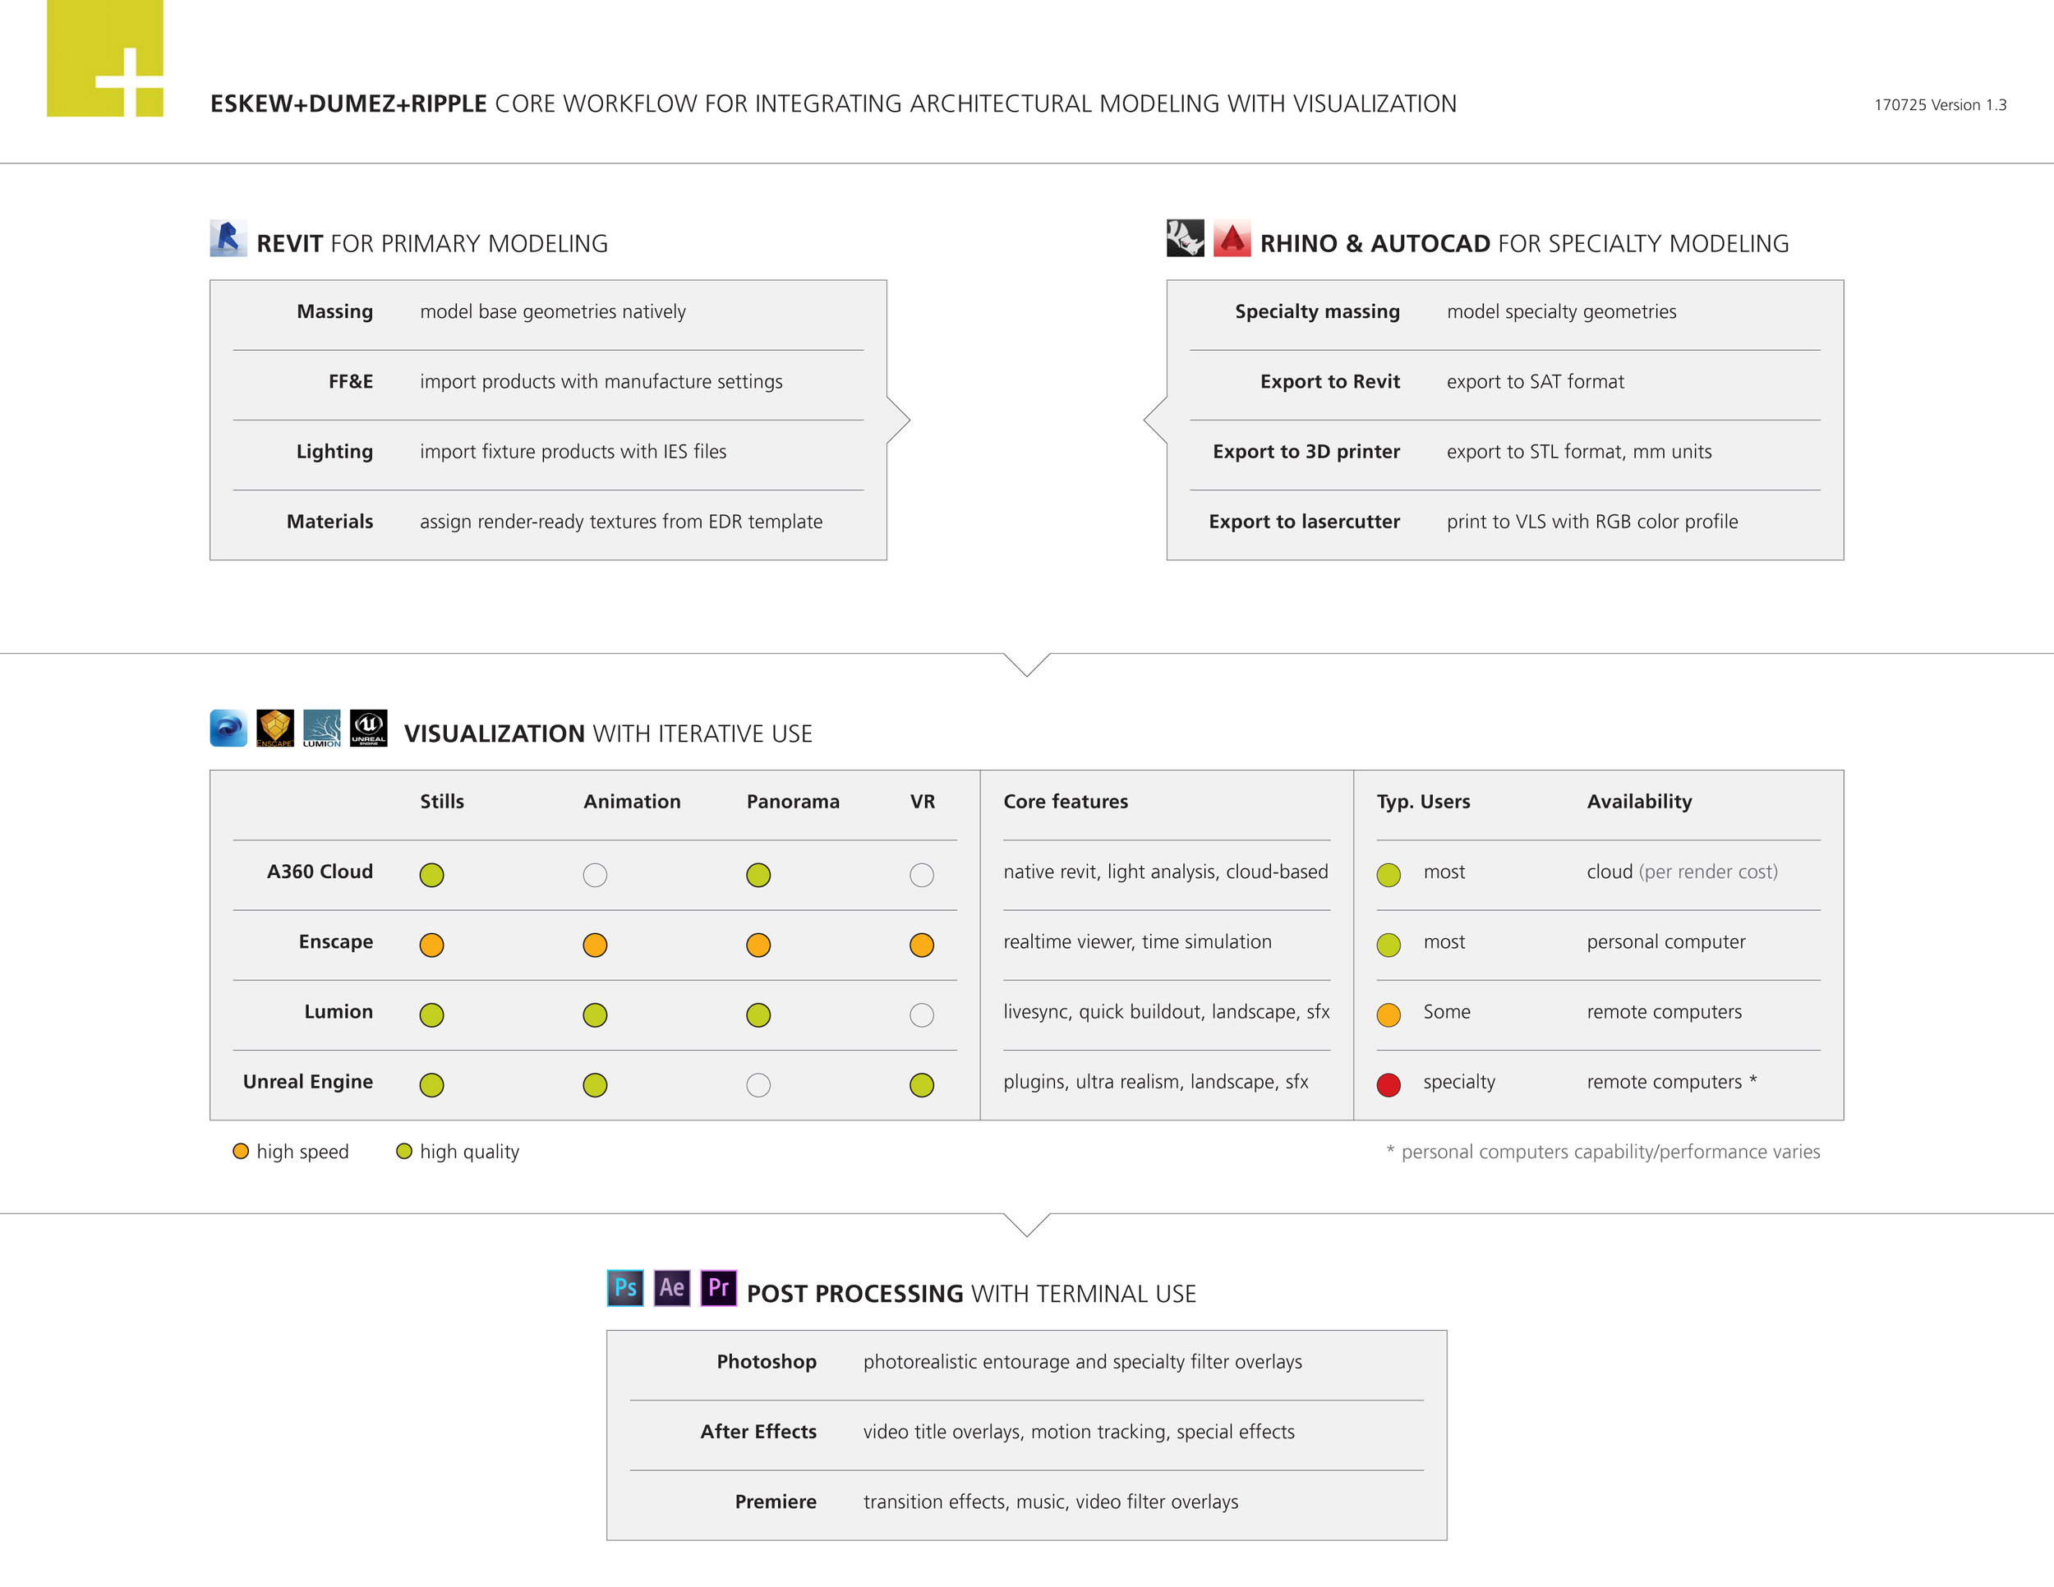
Task: Click Unreal Engine Panorama empty circle
Action: [x=759, y=1085]
